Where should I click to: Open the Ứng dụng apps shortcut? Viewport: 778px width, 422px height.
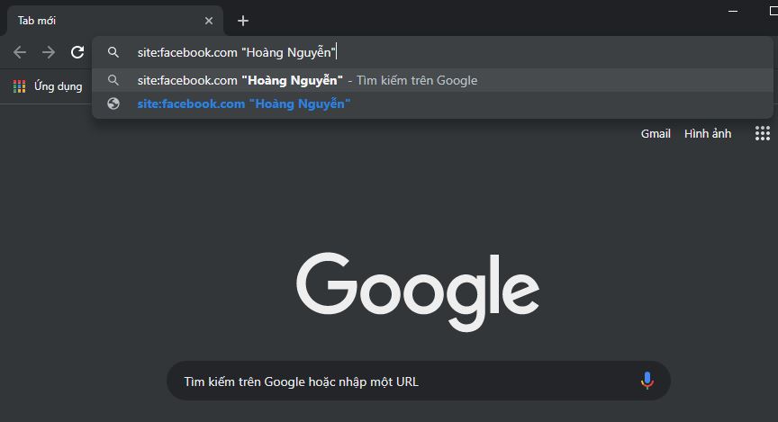pyautogui.click(x=48, y=86)
